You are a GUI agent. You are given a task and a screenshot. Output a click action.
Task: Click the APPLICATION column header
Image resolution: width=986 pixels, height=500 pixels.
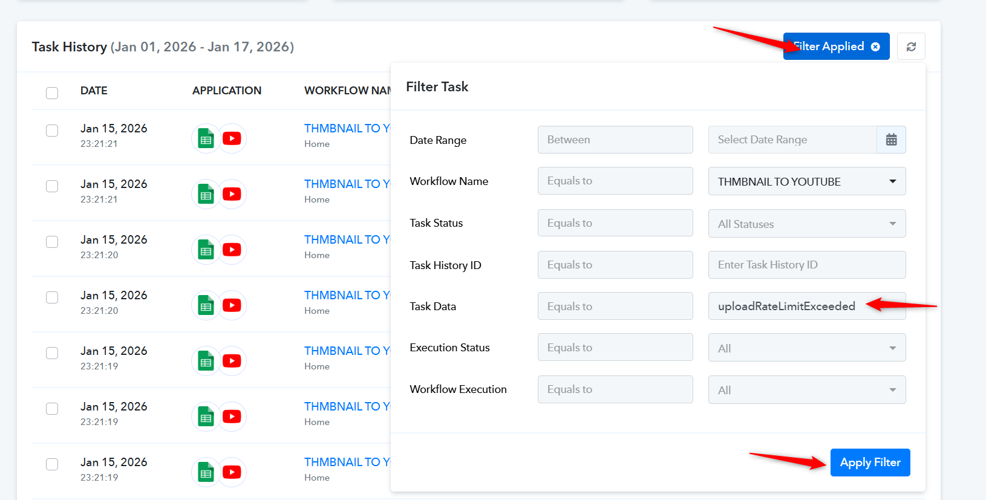[227, 91]
